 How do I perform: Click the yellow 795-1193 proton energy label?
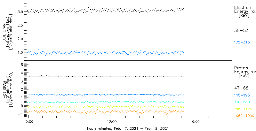243,109
